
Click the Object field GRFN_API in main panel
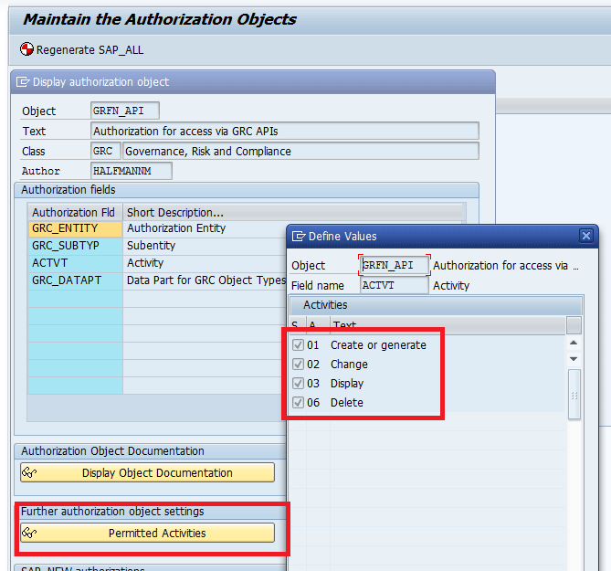[125, 111]
